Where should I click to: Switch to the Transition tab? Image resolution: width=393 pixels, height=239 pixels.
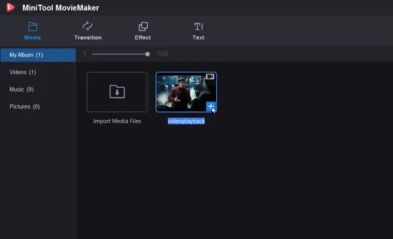88,31
